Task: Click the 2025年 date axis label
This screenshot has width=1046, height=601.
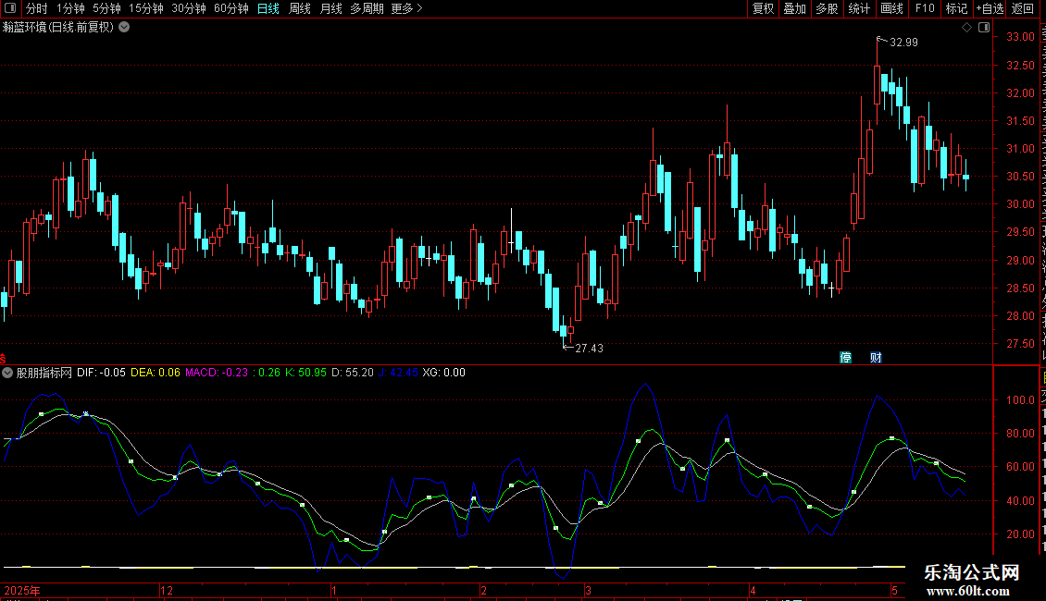Action: [x=22, y=590]
